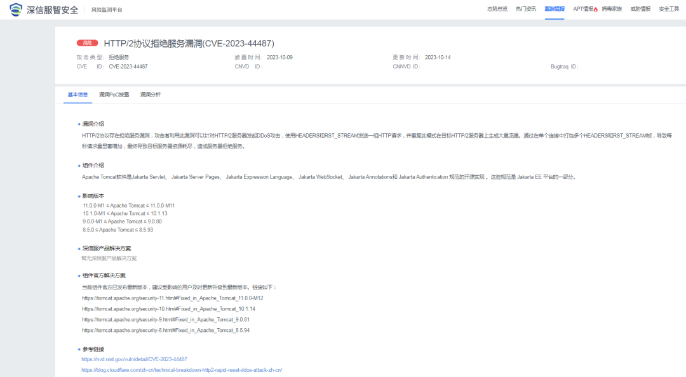The width and height of the screenshot is (686, 377).
Task: Open the Tomcat 8.5.94 security fix link
Action: [166, 330]
